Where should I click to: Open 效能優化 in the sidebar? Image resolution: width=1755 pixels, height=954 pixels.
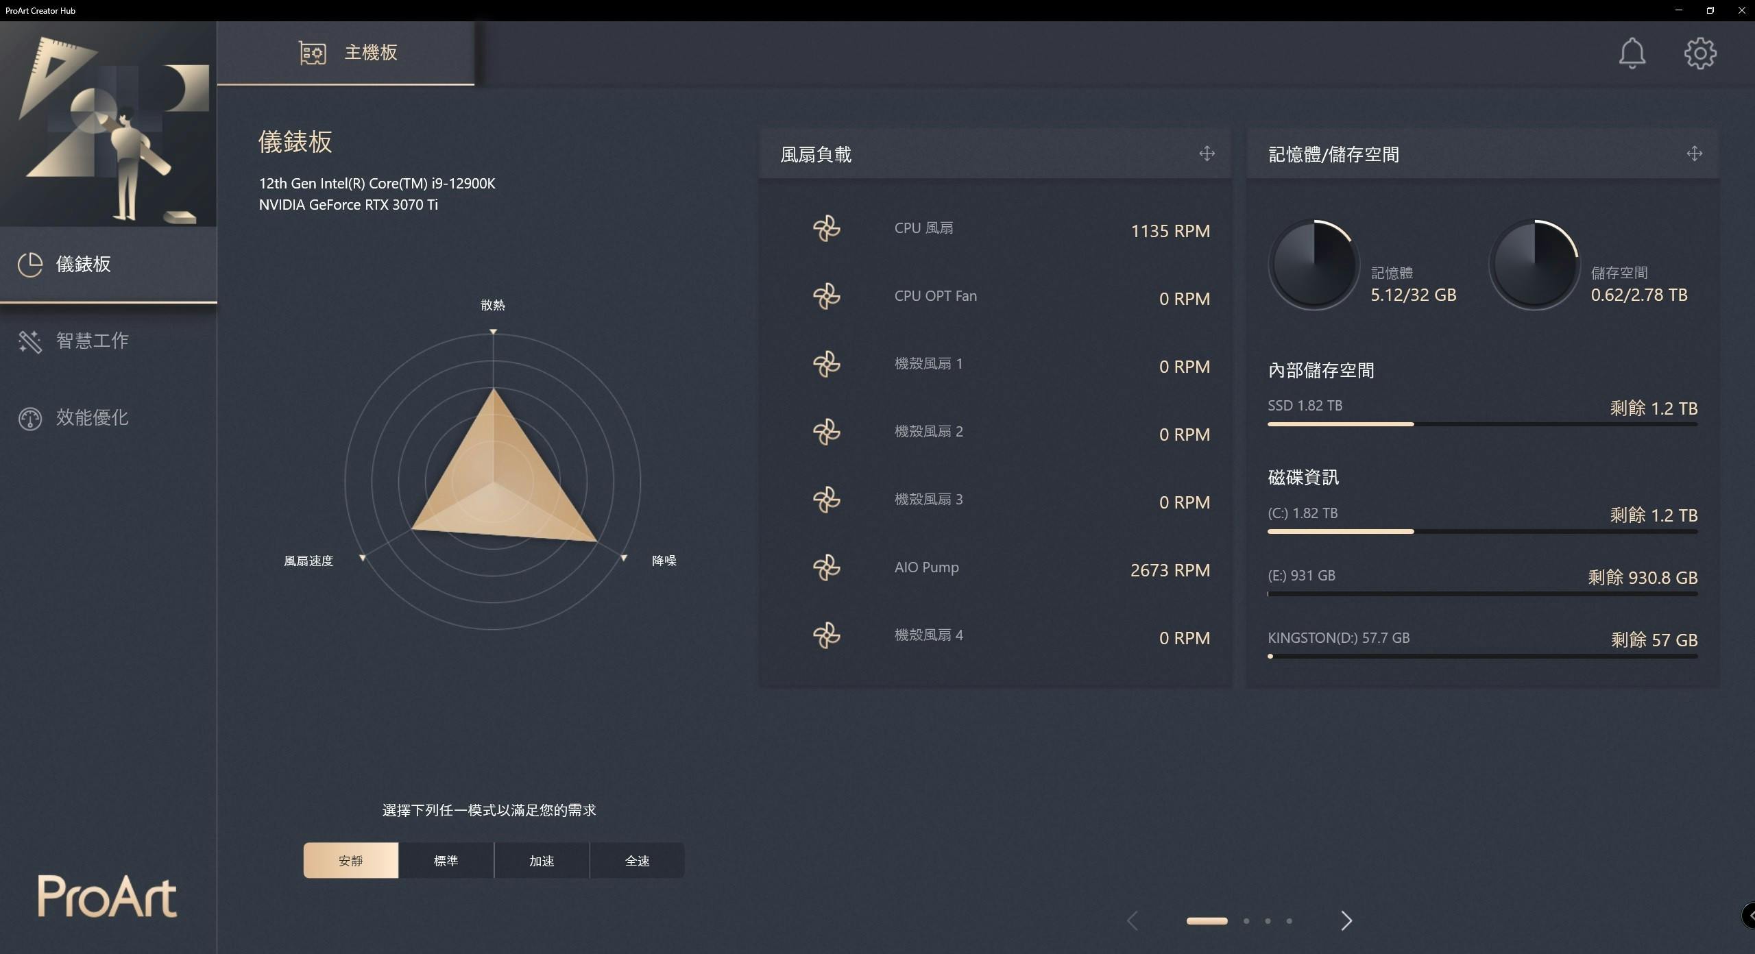tap(108, 418)
